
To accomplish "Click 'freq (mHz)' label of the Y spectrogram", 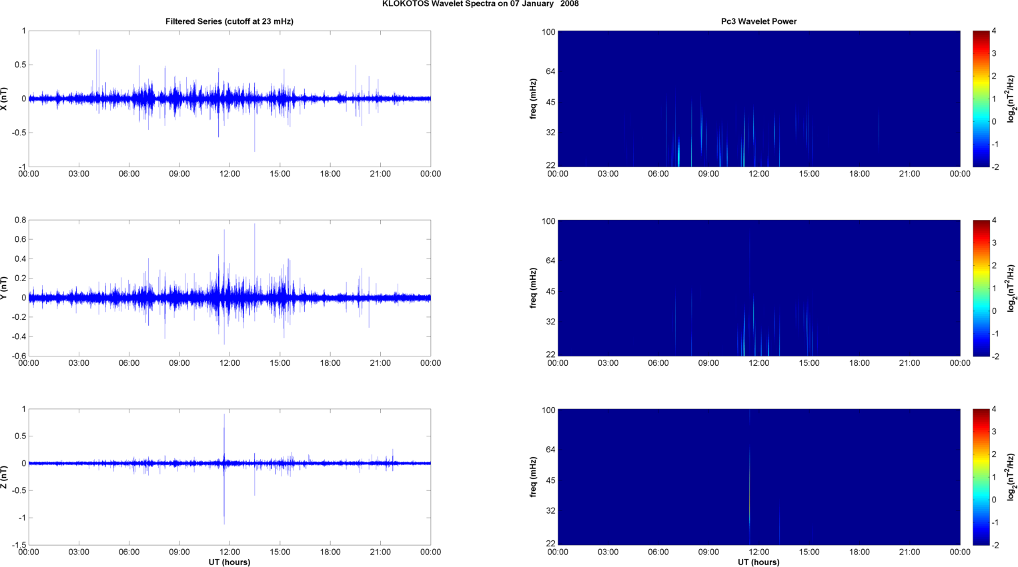I will click(533, 288).
